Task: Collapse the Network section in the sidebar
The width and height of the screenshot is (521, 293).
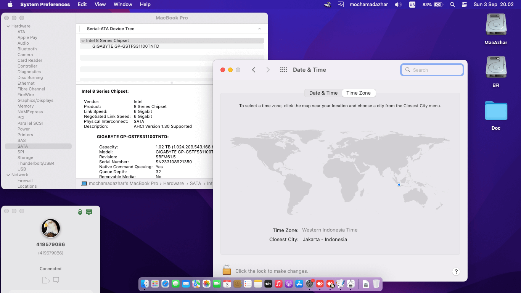Action: [8, 175]
